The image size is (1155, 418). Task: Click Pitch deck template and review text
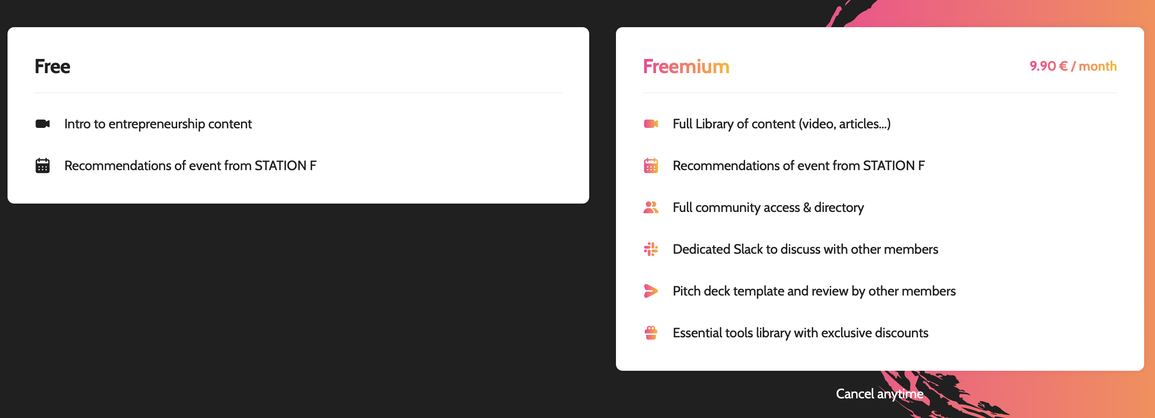tap(814, 291)
